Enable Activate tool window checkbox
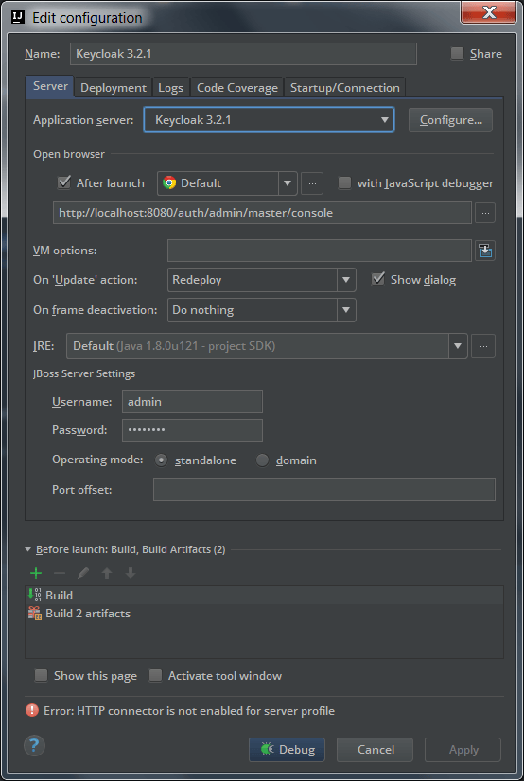The width and height of the screenshot is (524, 781). pos(156,676)
